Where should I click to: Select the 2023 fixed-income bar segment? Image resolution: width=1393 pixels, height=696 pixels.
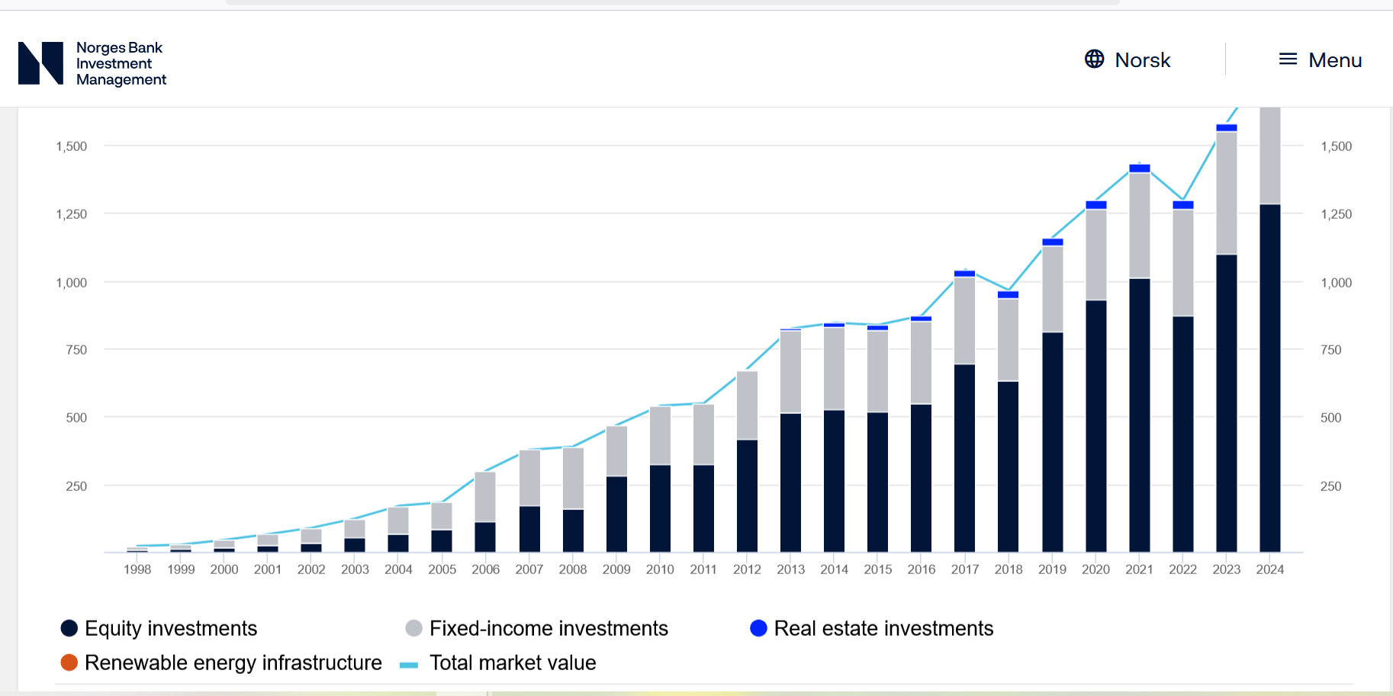1227,193
